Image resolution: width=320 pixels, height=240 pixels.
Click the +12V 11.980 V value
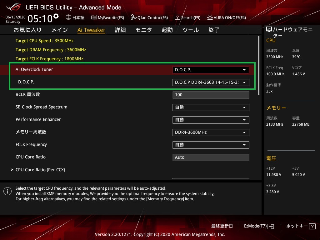pos(274,174)
